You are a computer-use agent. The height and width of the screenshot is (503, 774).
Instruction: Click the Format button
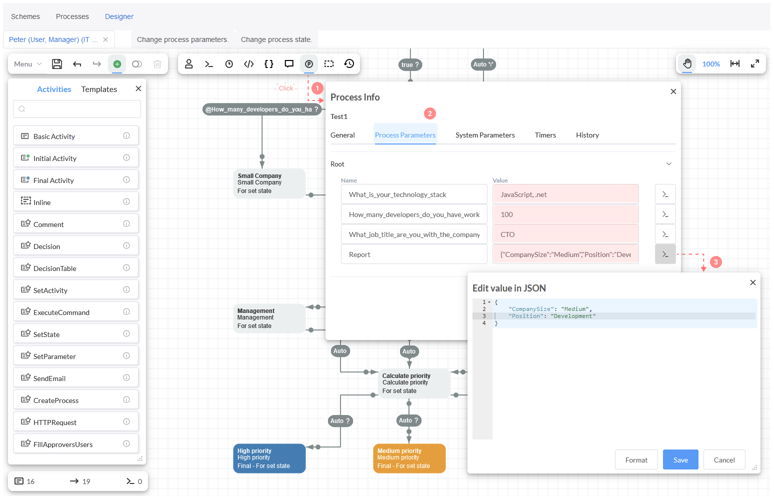tap(636, 459)
